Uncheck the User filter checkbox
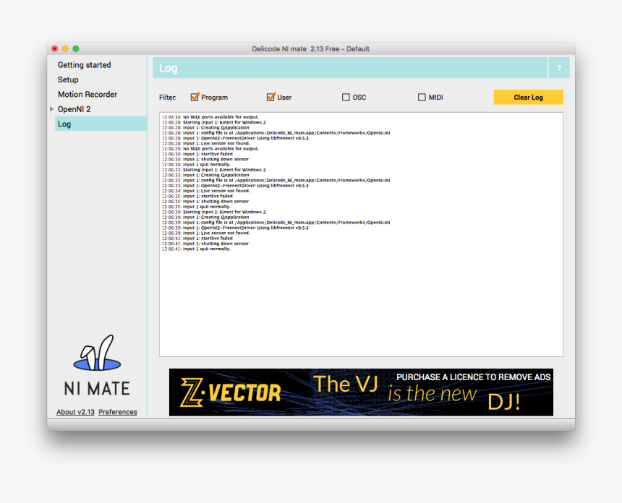The image size is (622, 503). pos(270,97)
